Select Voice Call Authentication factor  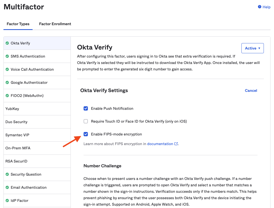32,69
